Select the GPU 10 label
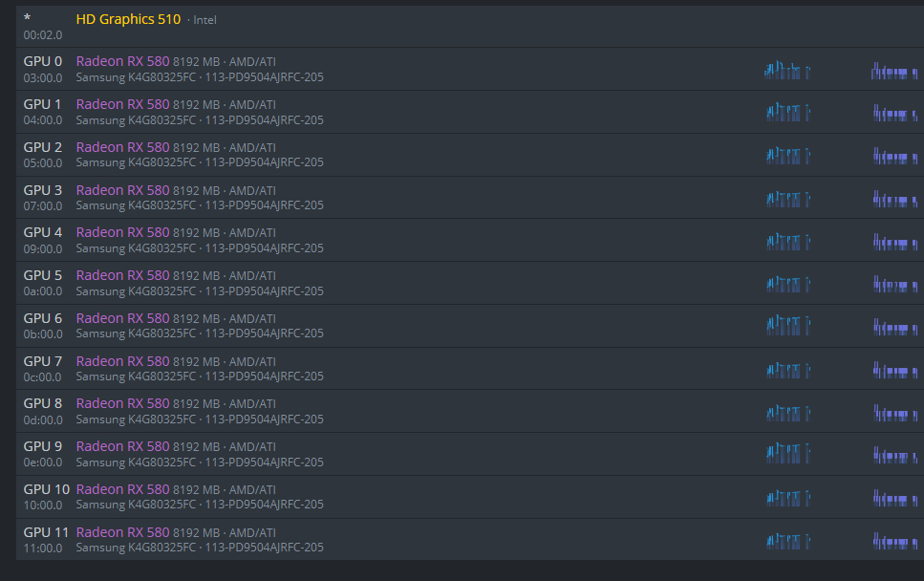 47,489
